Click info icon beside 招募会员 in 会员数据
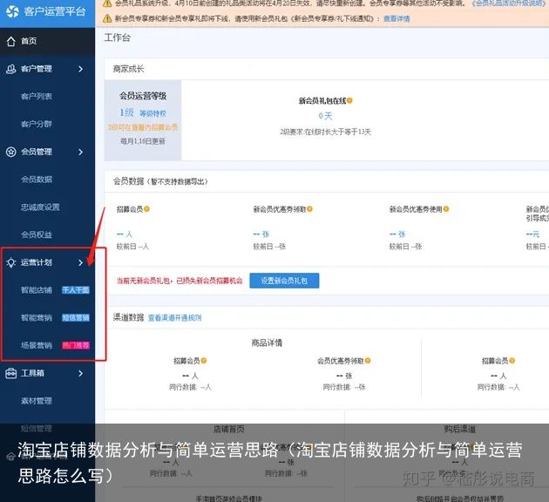Viewport: 549px width, 502px height. point(146,209)
